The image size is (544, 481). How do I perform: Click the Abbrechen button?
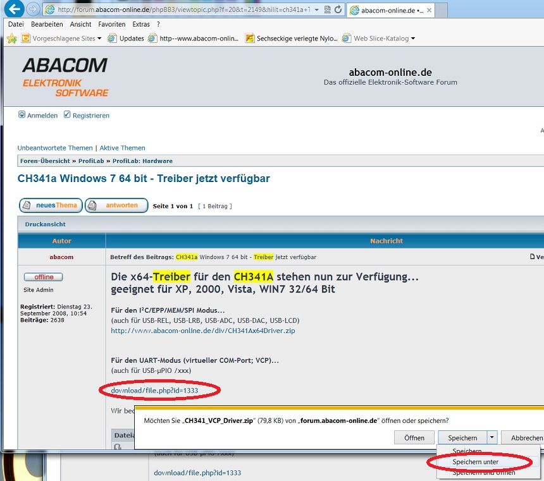tap(523, 438)
